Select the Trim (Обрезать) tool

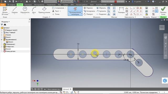click(x=101, y=8)
